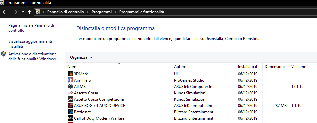Click the All MB program icon

pos(70,87)
